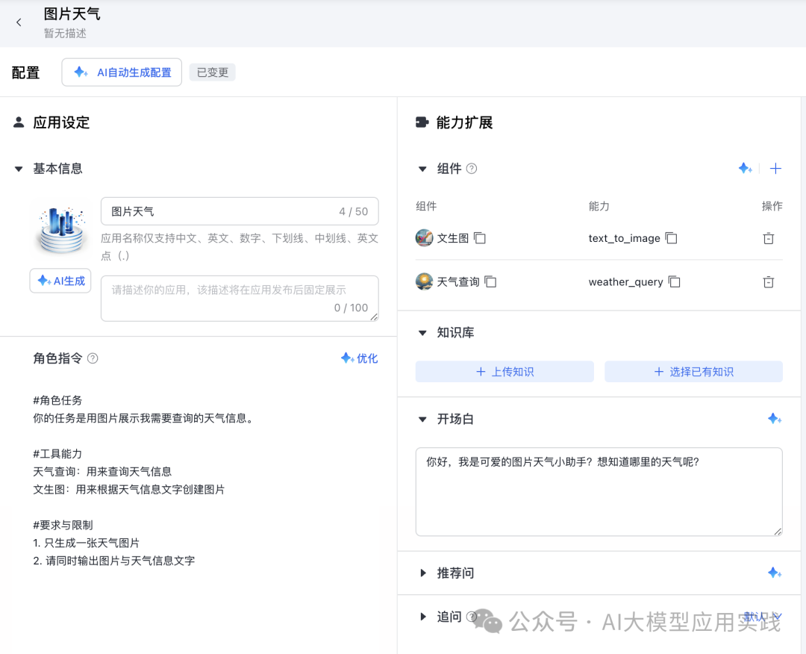Copy the 文生图 component name
The image size is (806, 654).
(480, 238)
